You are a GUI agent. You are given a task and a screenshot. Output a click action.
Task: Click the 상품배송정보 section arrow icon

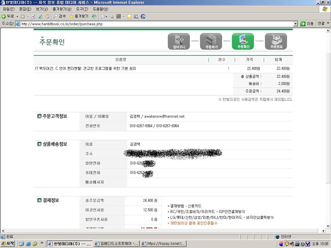point(39,144)
